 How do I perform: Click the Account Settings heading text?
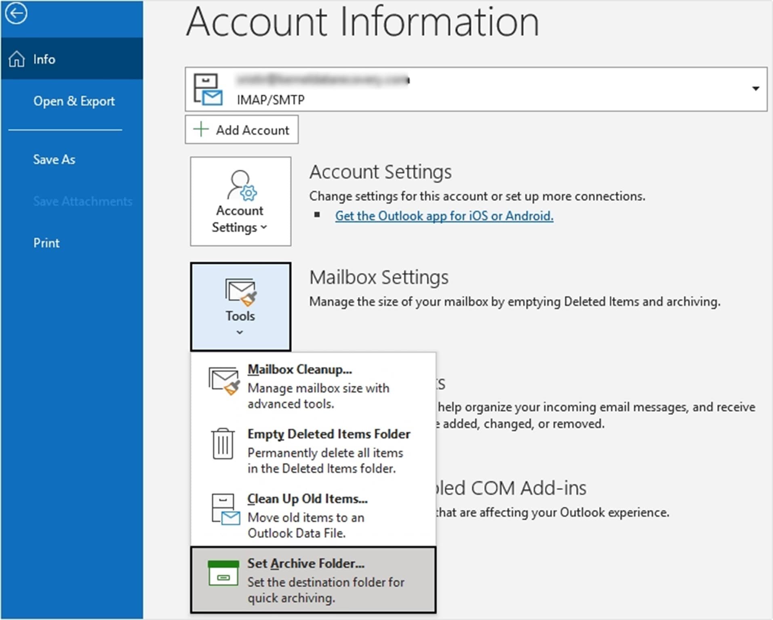[380, 172]
